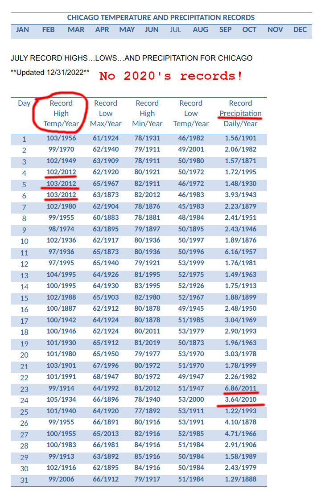Select the Record High Min/Year header

pos(147,113)
